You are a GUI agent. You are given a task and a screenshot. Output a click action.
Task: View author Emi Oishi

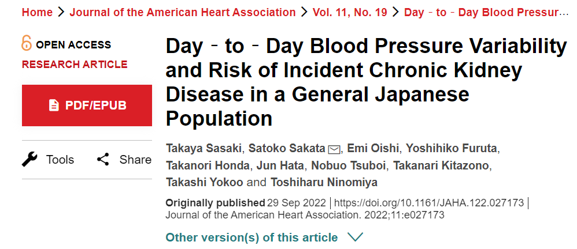tap(373, 149)
